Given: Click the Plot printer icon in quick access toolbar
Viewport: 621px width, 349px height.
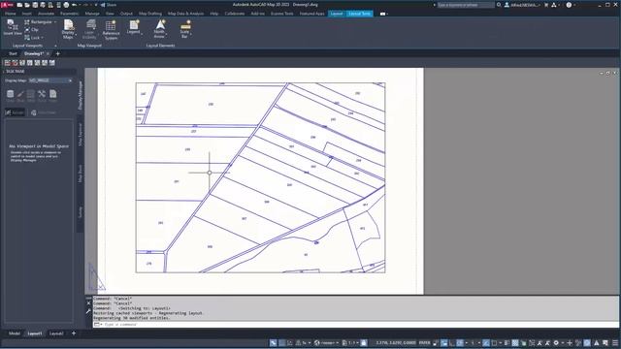Looking at the screenshot, I should [66, 5].
